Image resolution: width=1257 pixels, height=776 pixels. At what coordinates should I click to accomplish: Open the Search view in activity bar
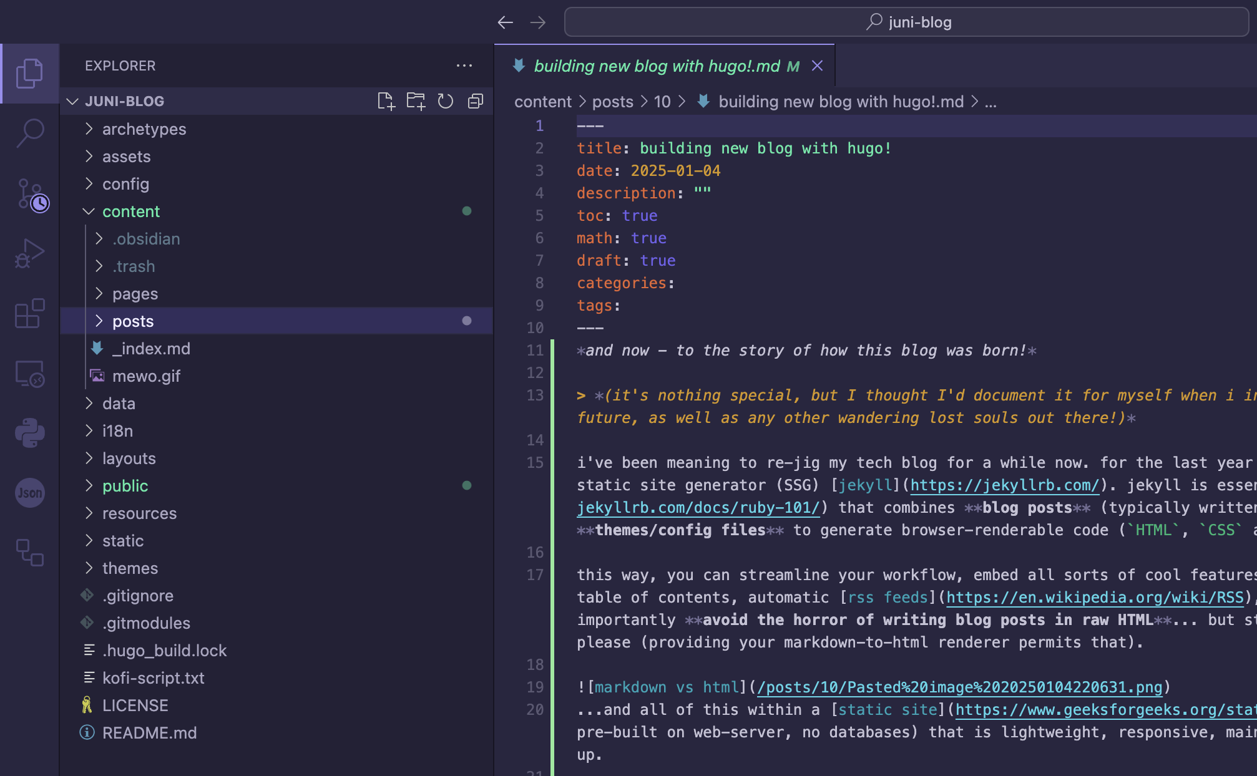(29, 133)
